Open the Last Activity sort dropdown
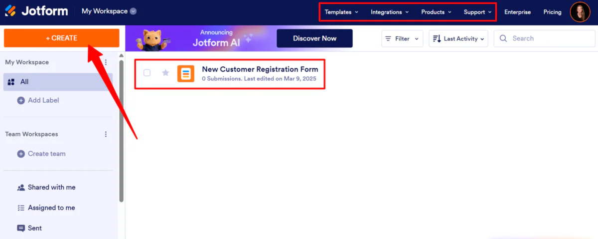Screen dimensions: 598x239 pos(458,38)
